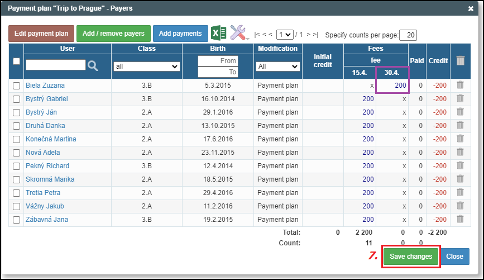Check the box for Pekný Richard
Screen dimensions: 484x280
pos(16,166)
